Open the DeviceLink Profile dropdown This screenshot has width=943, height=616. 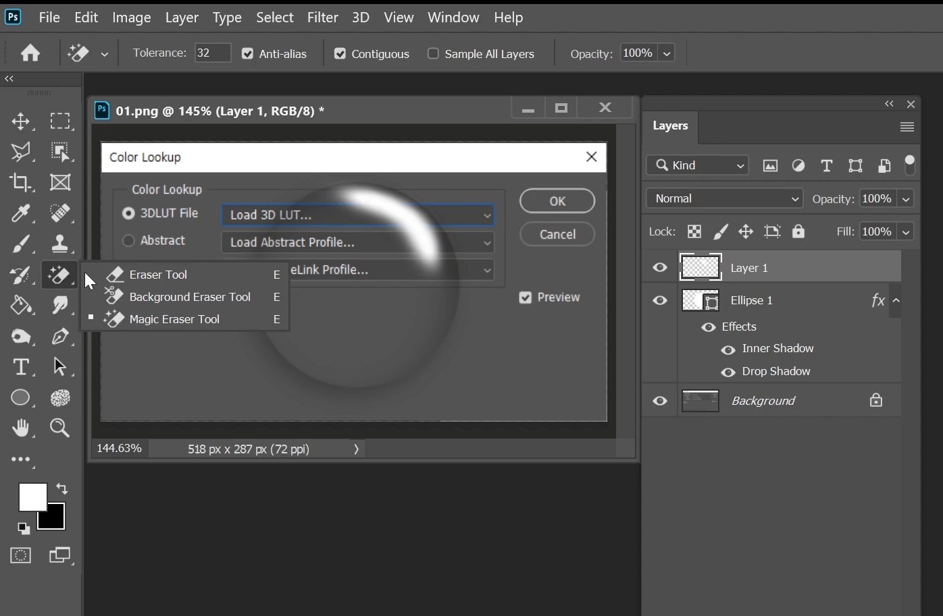[x=392, y=270]
